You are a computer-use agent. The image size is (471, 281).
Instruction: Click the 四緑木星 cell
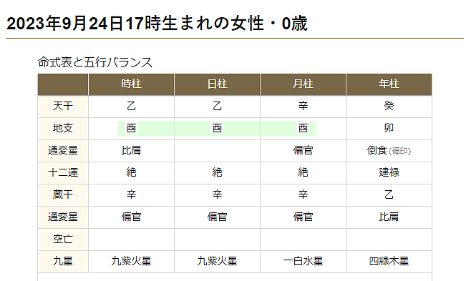click(389, 262)
